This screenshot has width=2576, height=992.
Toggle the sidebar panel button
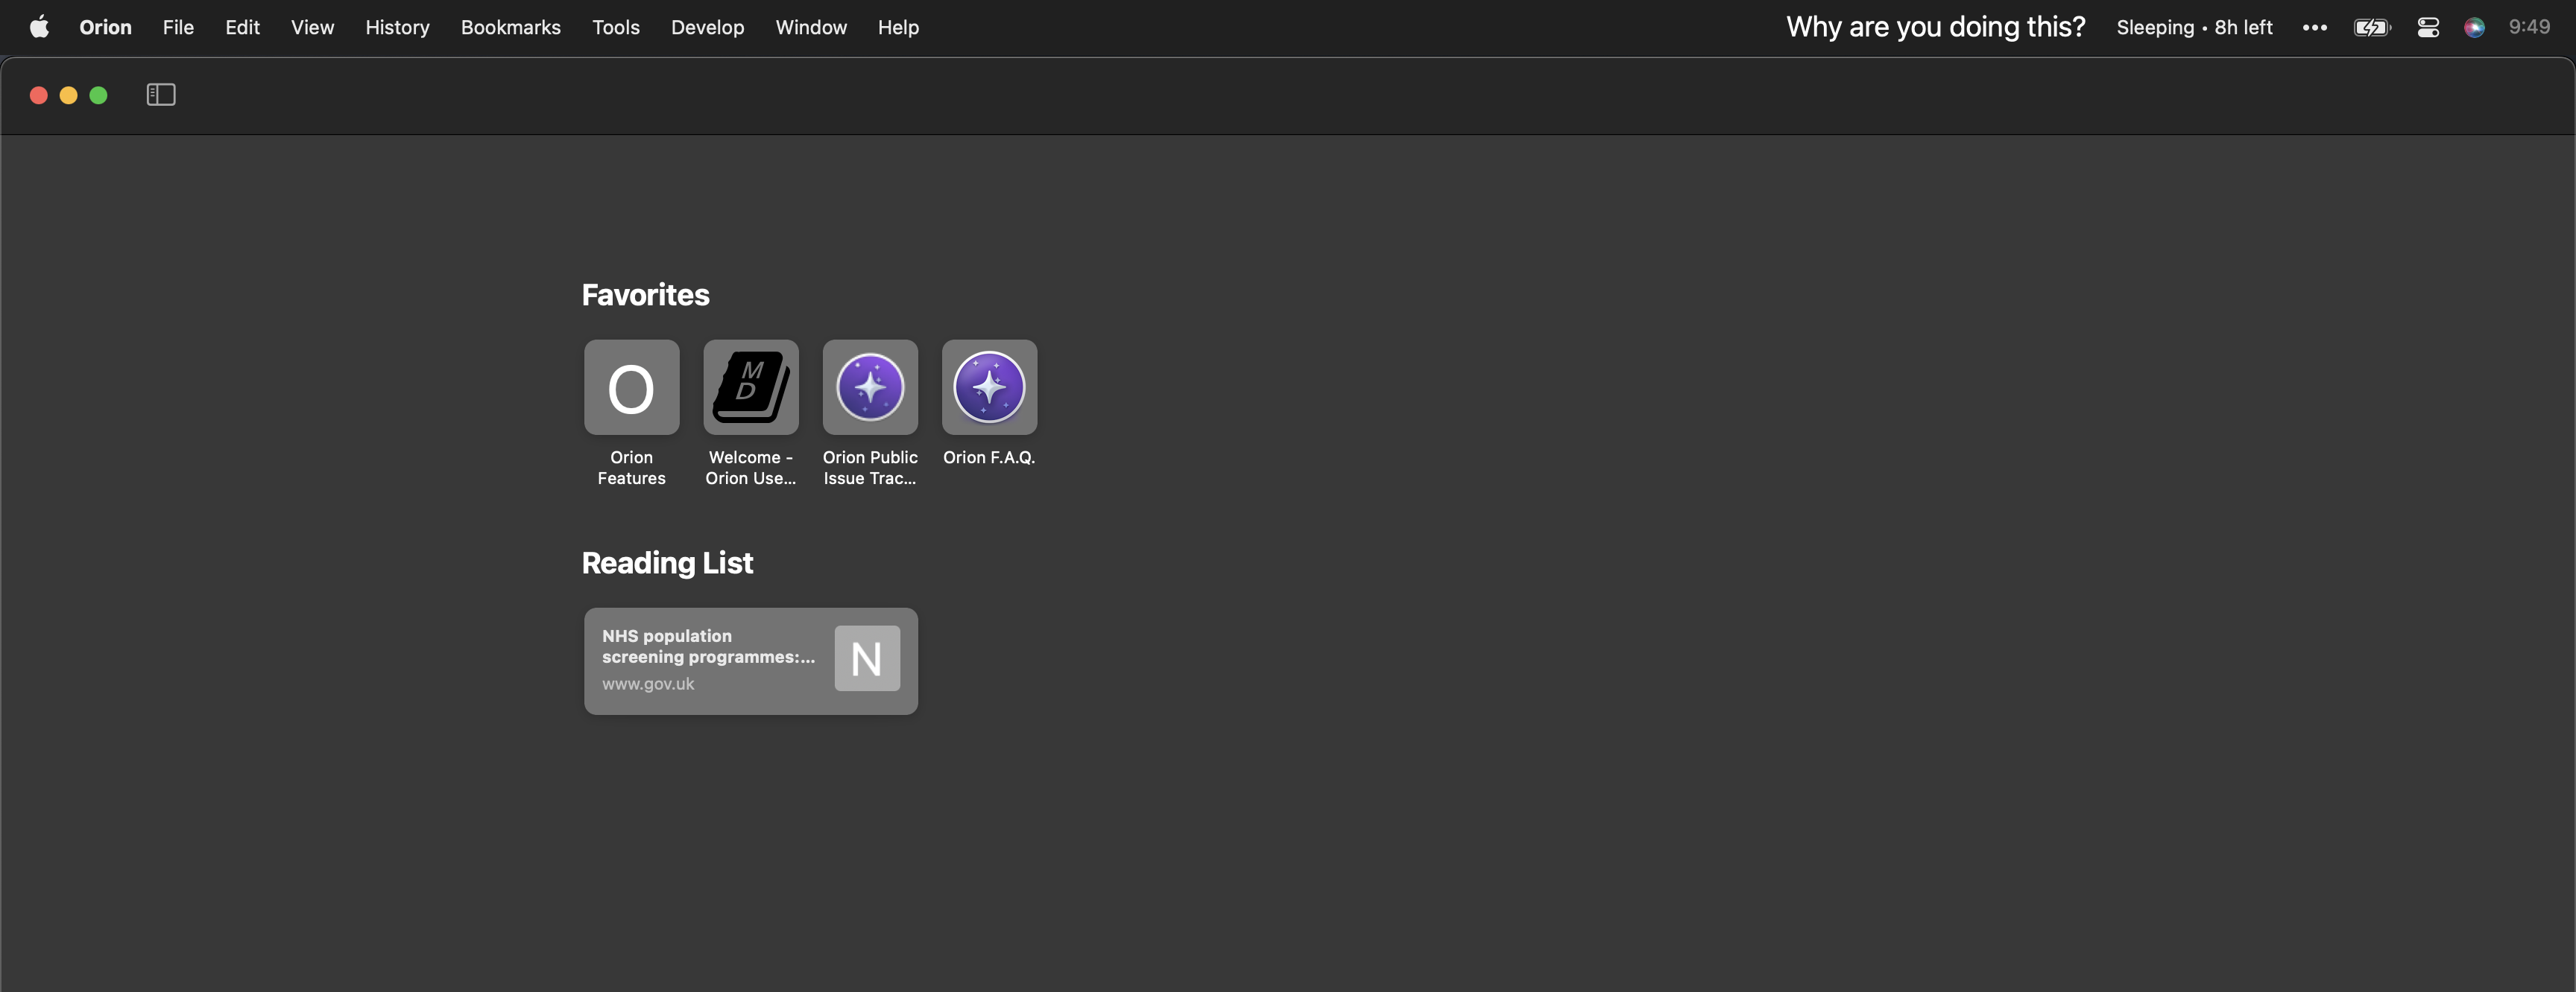tap(161, 95)
